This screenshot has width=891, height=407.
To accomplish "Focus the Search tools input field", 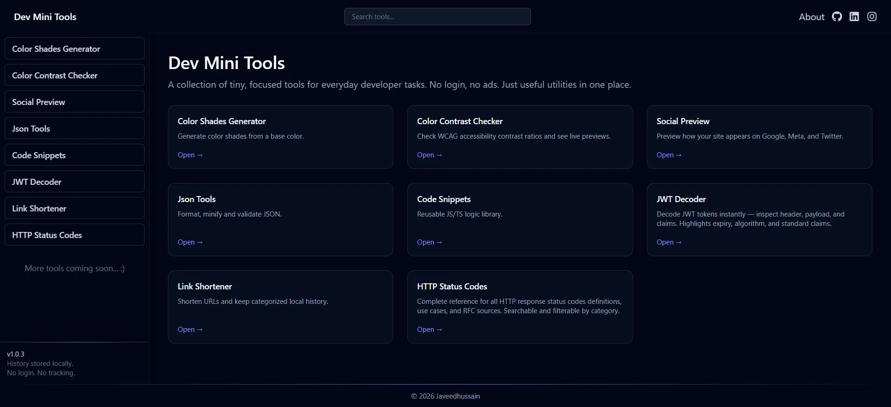I will [438, 17].
